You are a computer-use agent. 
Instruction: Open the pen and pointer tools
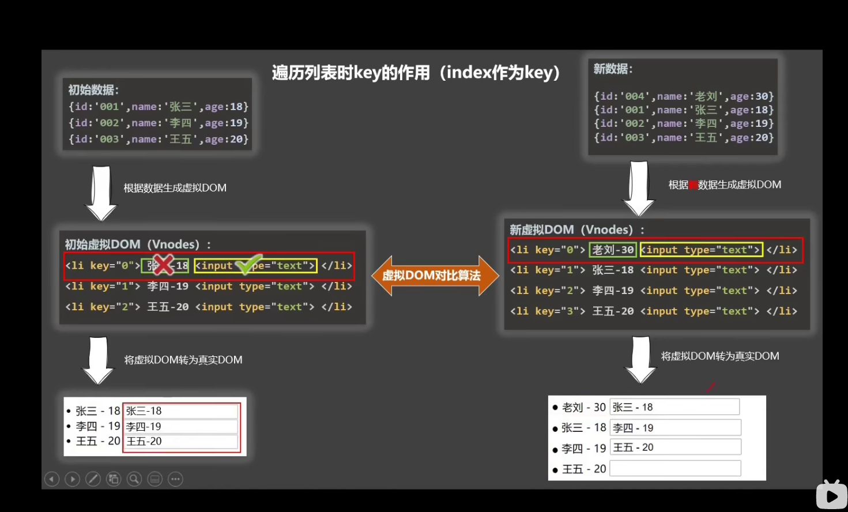(93, 479)
